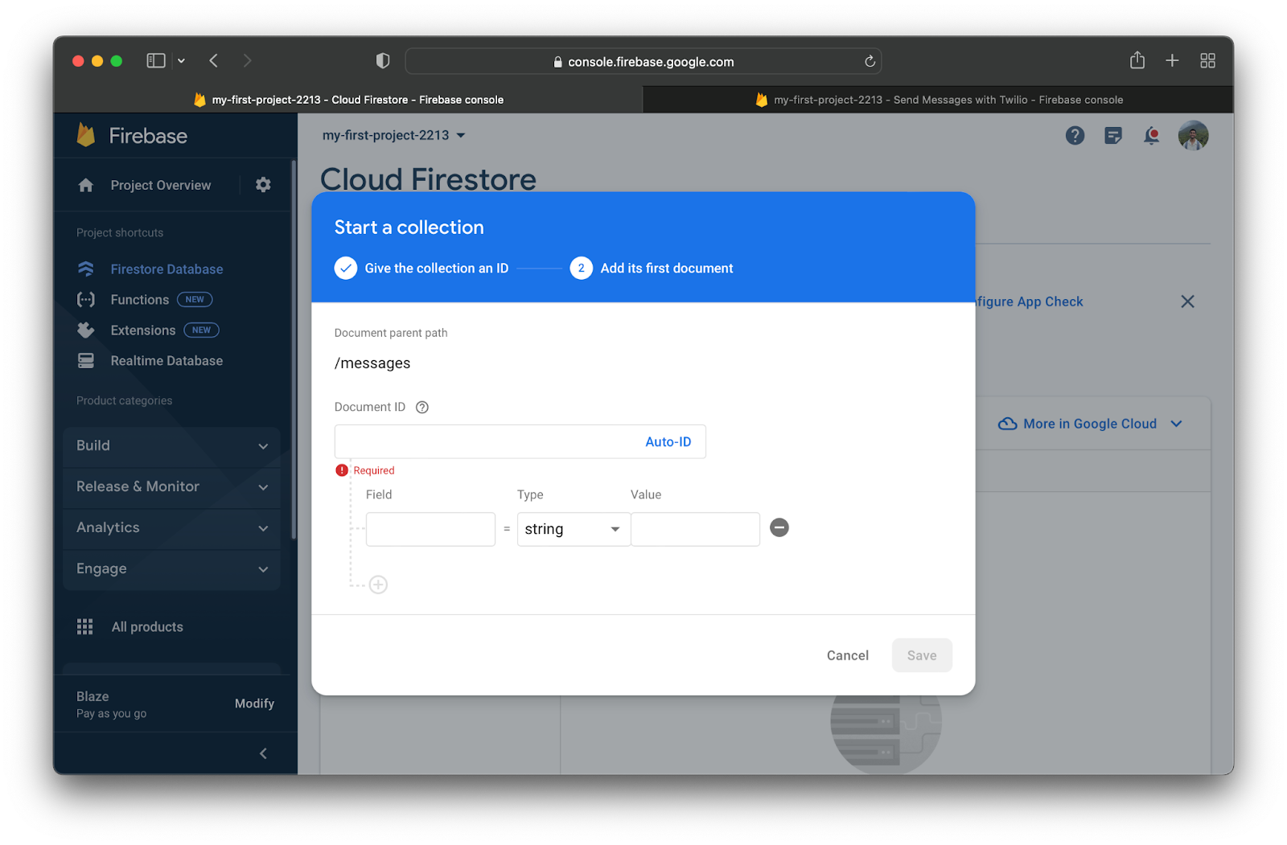Open project settings gear icon
This screenshot has height=845, width=1287.
point(263,185)
